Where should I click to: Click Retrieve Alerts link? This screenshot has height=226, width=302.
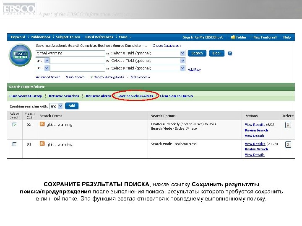coord(98,96)
